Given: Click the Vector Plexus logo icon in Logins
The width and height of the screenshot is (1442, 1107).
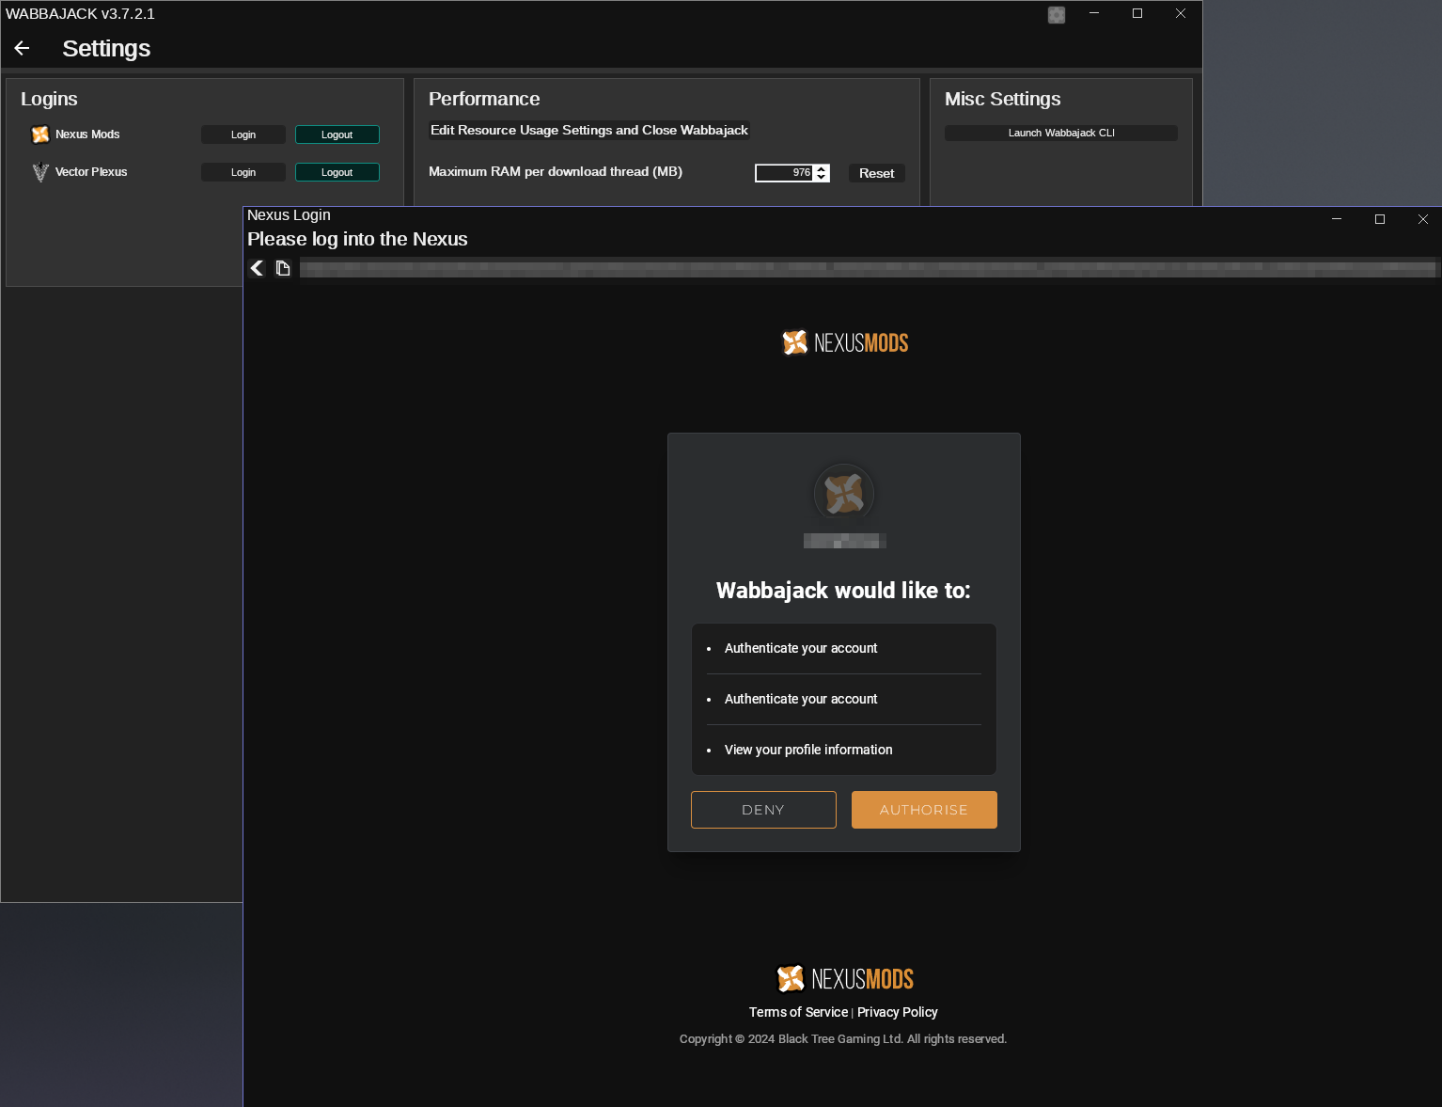Looking at the screenshot, I should tap(40, 172).
